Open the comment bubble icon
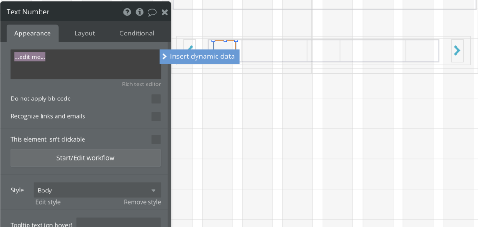478x227 pixels. (x=152, y=13)
